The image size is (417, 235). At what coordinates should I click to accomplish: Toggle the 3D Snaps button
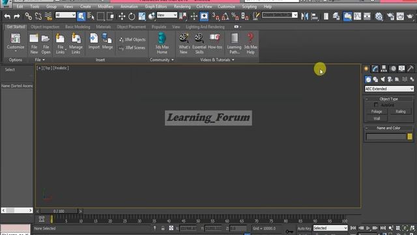[216, 16]
